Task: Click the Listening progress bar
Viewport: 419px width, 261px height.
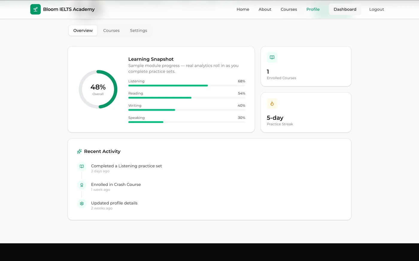Action: click(187, 86)
